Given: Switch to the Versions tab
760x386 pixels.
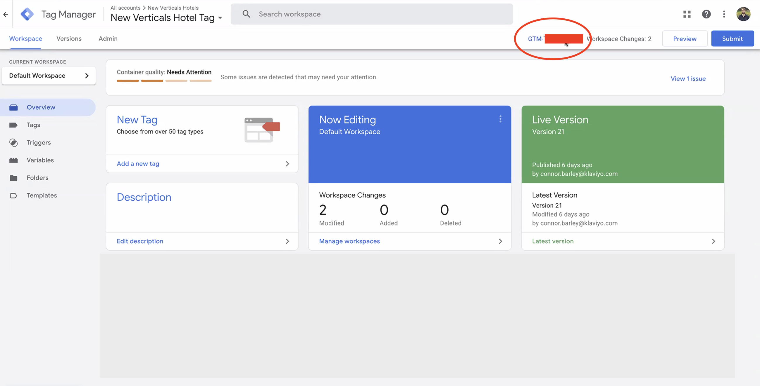Looking at the screenshot, I should pyautogui.click(x=69, y=39).
